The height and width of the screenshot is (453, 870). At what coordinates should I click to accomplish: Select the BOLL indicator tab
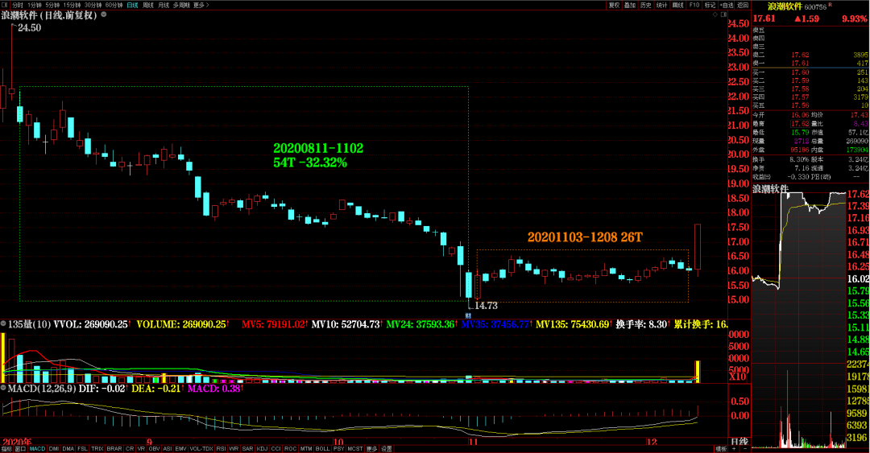[322, 448]
